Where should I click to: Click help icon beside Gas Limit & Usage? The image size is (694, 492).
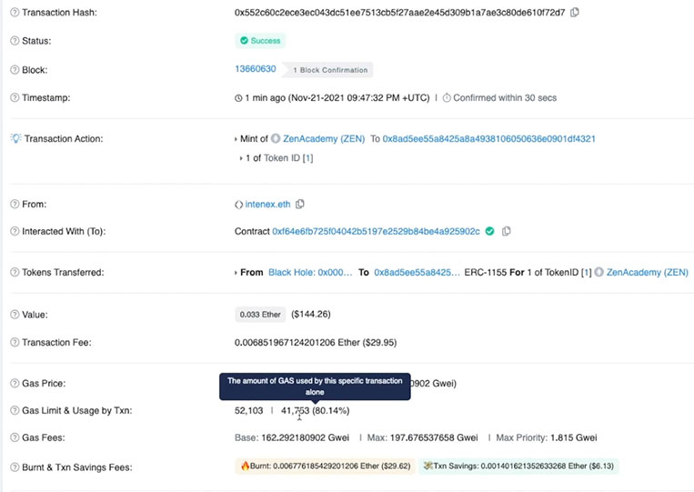15,410
